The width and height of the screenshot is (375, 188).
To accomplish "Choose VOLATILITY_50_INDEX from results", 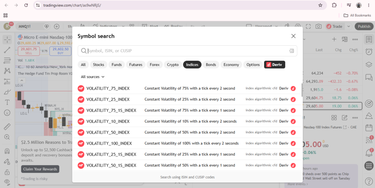I will point(187,133).
